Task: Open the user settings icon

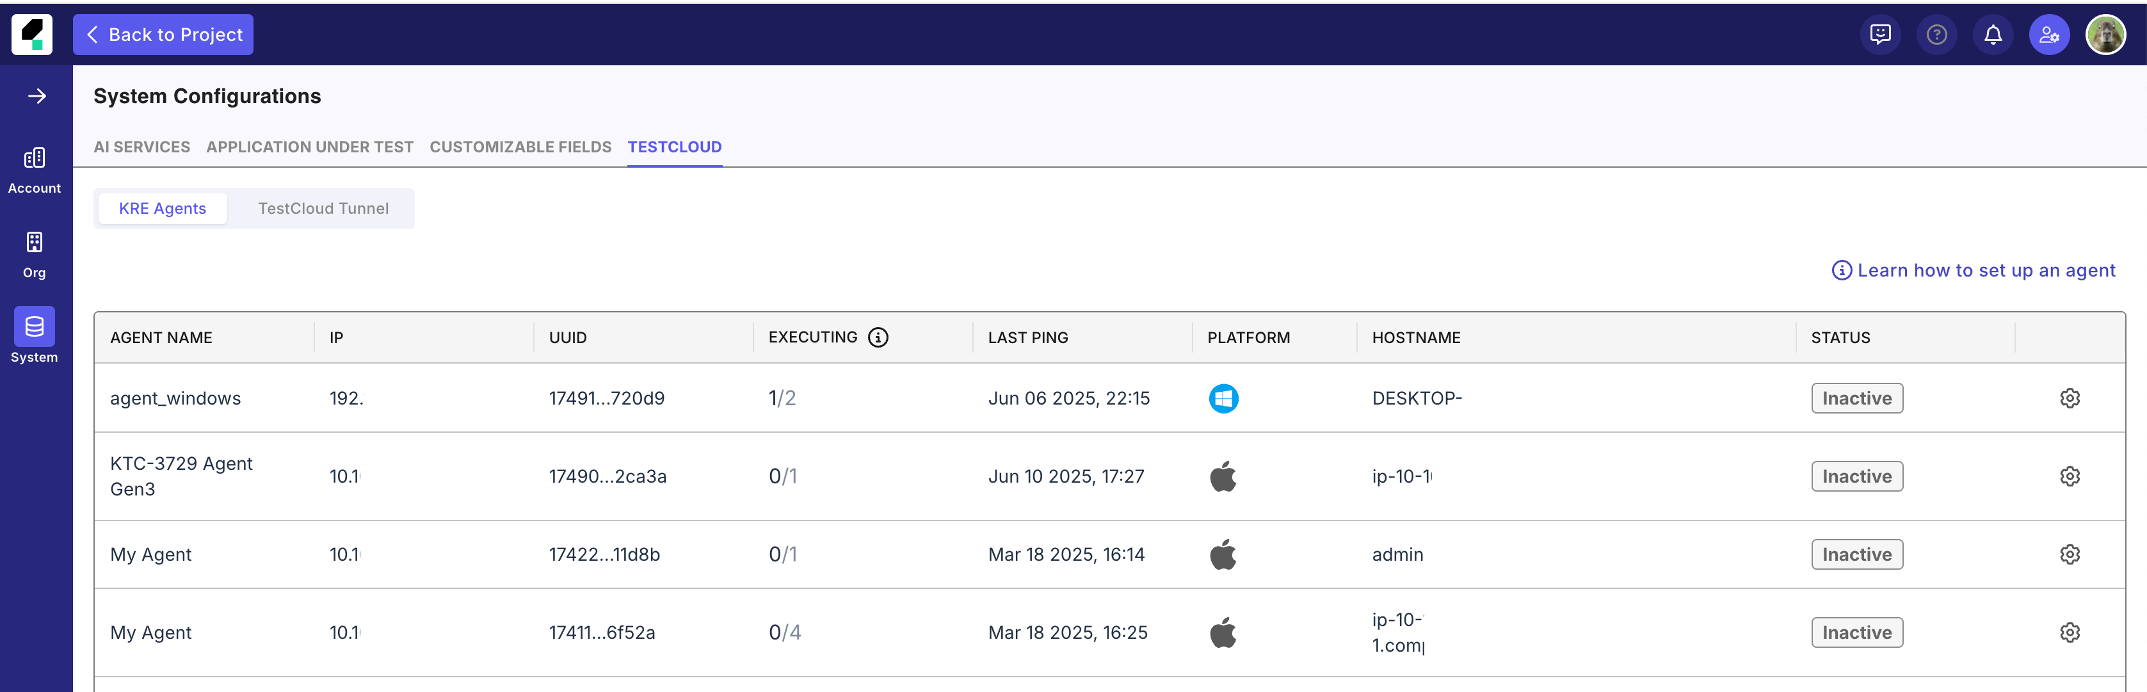Action: pyautogui.click(x=2050, y=34)
